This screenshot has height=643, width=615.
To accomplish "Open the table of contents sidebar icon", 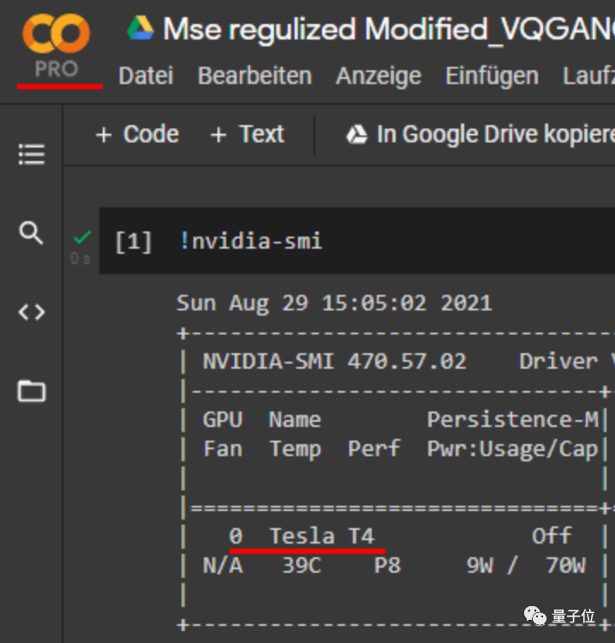I will [x=32, y=154].
